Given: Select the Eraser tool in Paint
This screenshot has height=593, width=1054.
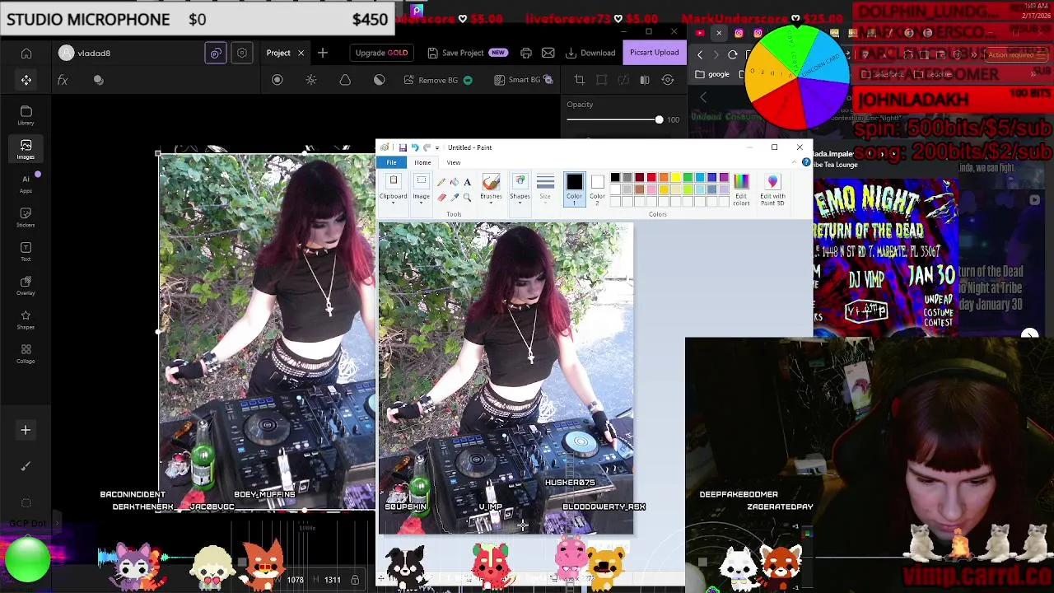Looking at the screenshot, I should point(441,197).
